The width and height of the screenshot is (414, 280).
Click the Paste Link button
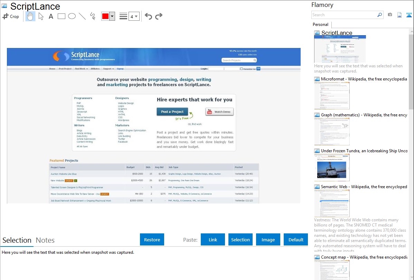pyautogui.click(x=213, y=240)
